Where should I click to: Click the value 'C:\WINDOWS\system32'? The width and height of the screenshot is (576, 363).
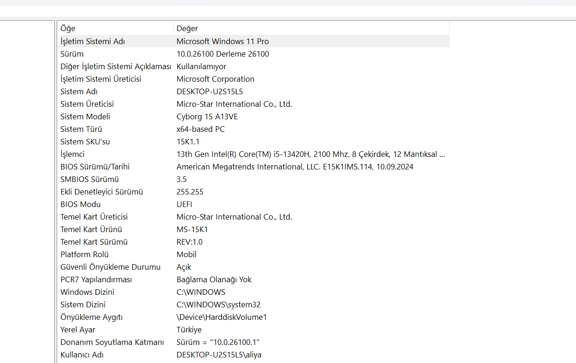click(218, 305)
